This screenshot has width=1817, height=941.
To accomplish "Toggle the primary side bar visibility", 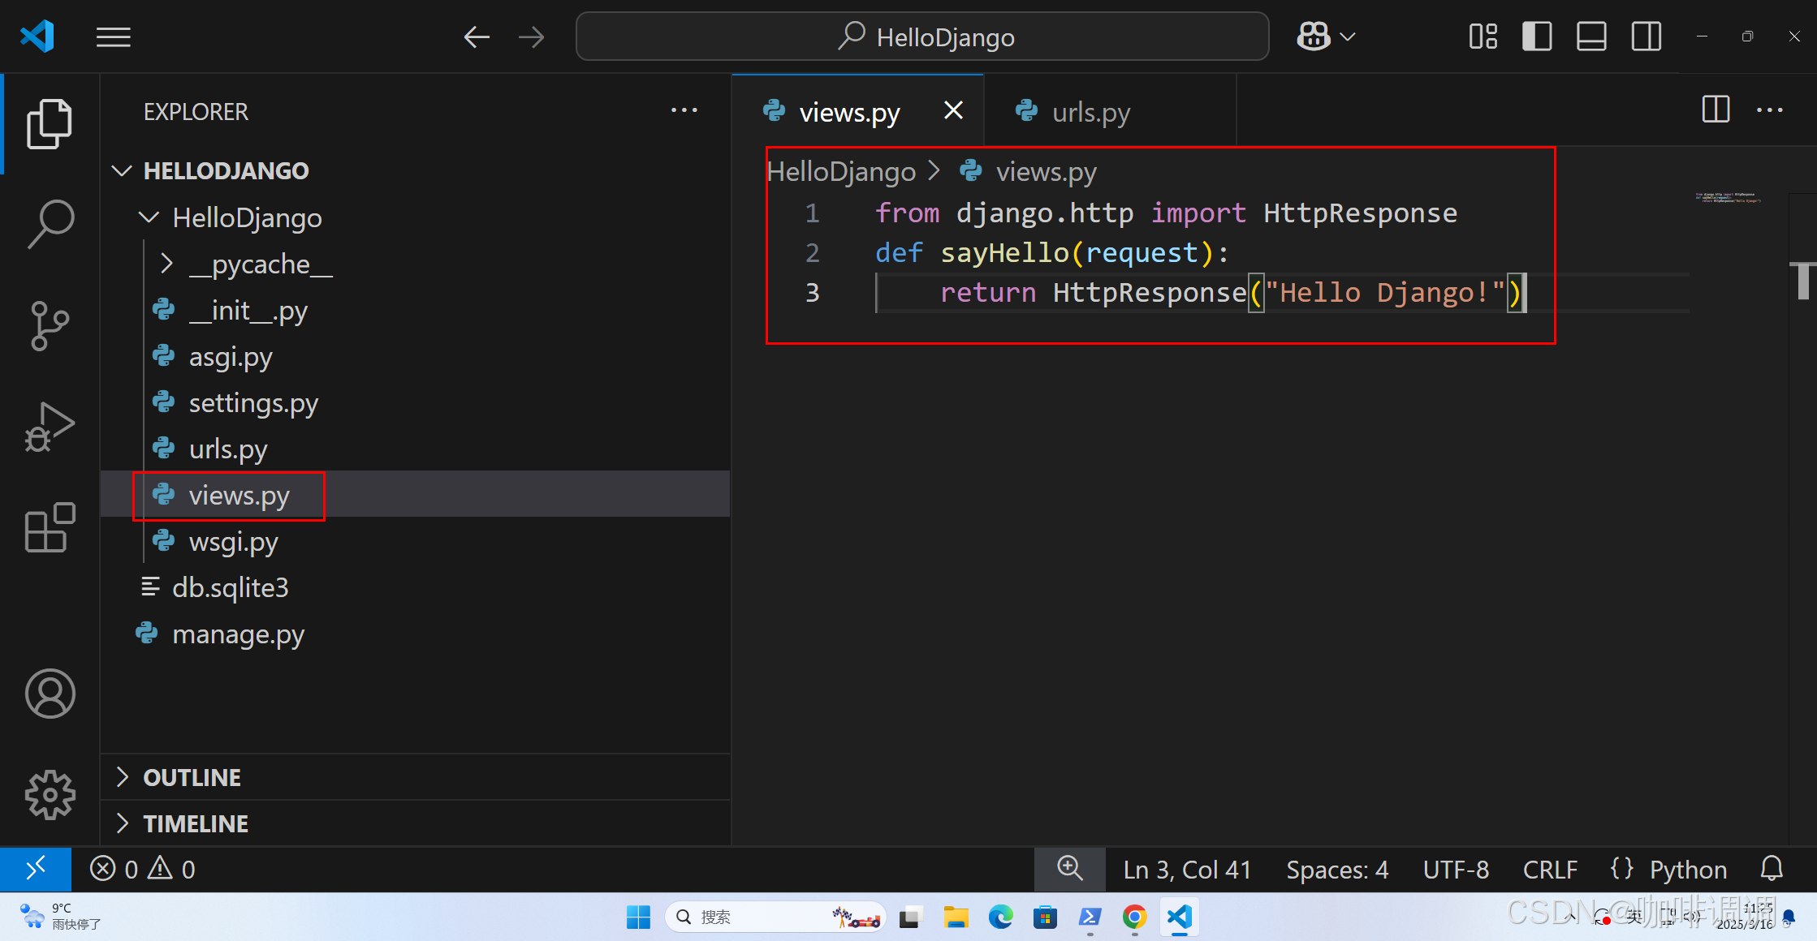I will pyautogui.click(x=1537, y=37).
